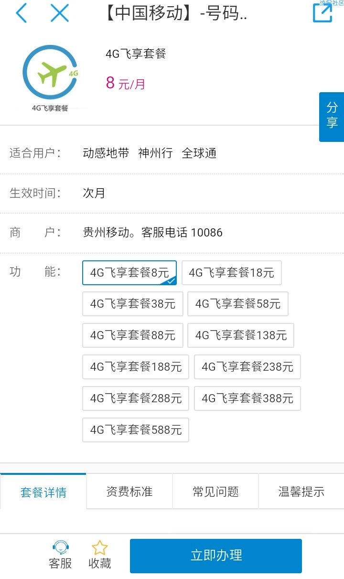Go back with the left arrow icon

(x=21, y=13)
